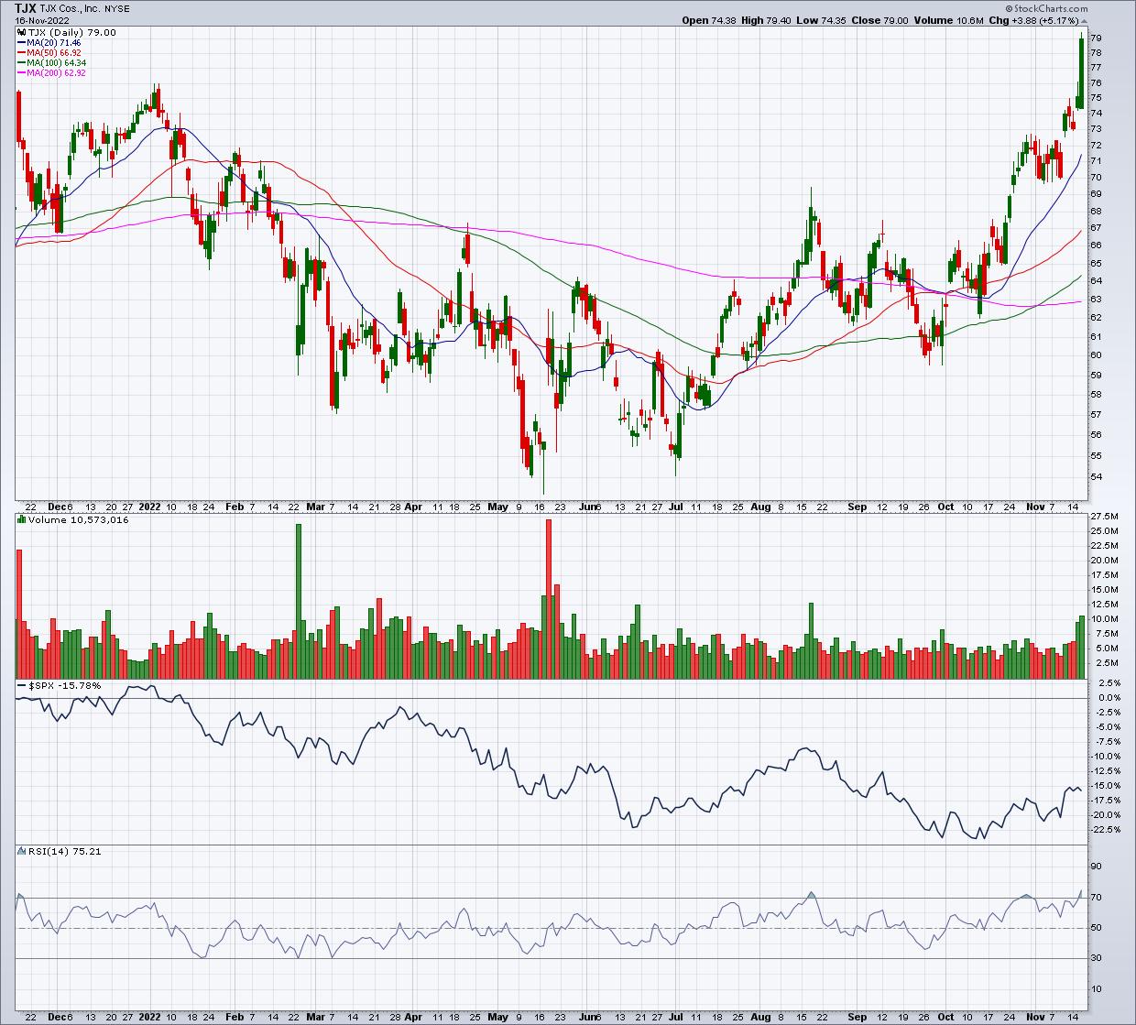The height and width of the screenshot is (1025, 1136).
Task: Click the green MA(100) line color marker
Action: click(20, 63)
